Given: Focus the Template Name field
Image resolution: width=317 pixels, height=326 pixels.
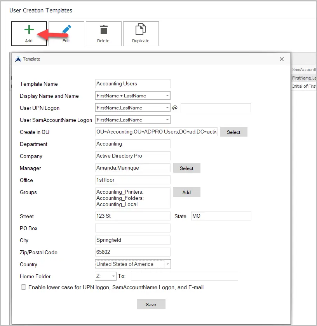Looking at the screenshot, I should tap(133, 83).
